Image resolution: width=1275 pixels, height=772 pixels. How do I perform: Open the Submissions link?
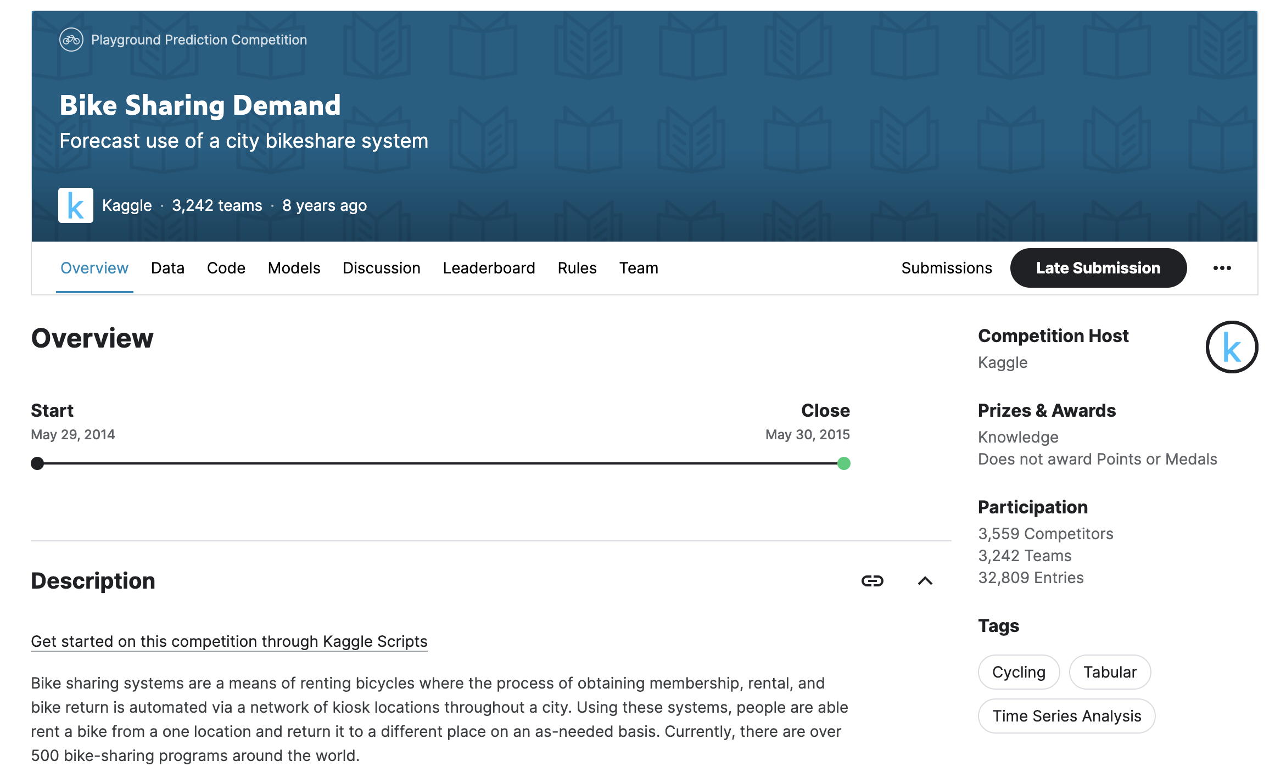coord(946,268)
